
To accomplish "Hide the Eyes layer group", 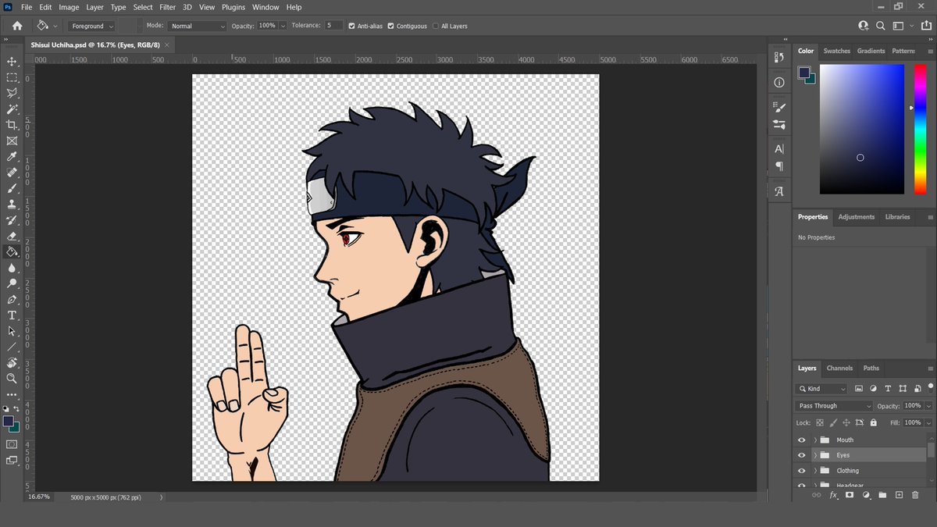I will point(801,455).
